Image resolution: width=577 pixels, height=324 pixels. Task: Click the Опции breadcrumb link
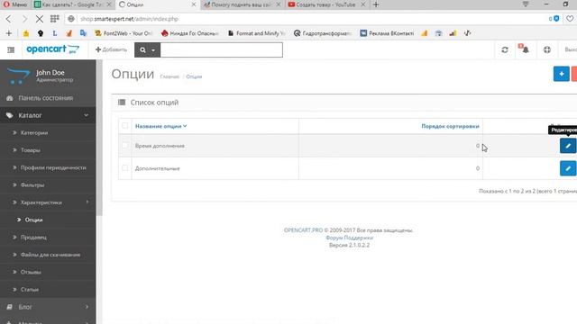point(194,76)
